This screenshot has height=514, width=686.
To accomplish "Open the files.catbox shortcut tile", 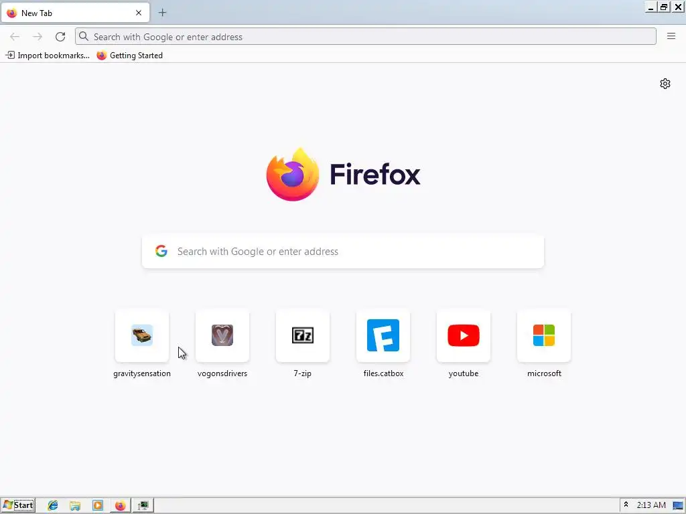I will 383,336.
